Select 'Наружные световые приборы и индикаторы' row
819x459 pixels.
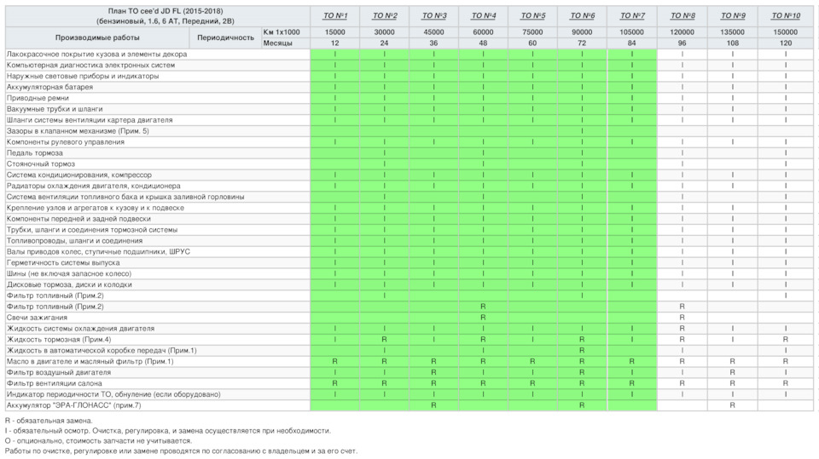coord(83,76)
